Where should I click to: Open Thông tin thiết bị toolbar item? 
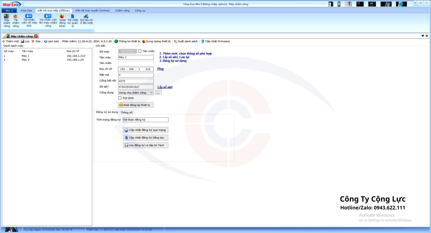click(127, 41)
